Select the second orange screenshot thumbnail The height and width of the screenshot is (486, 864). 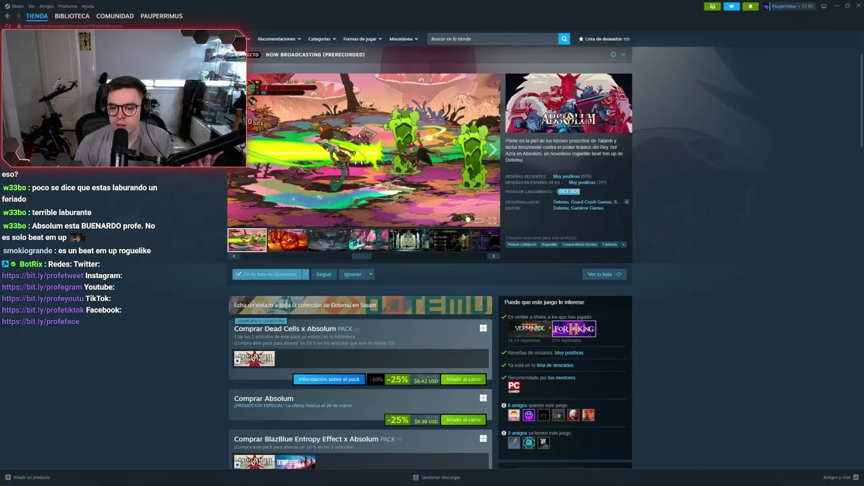click(x=288, y=240)
